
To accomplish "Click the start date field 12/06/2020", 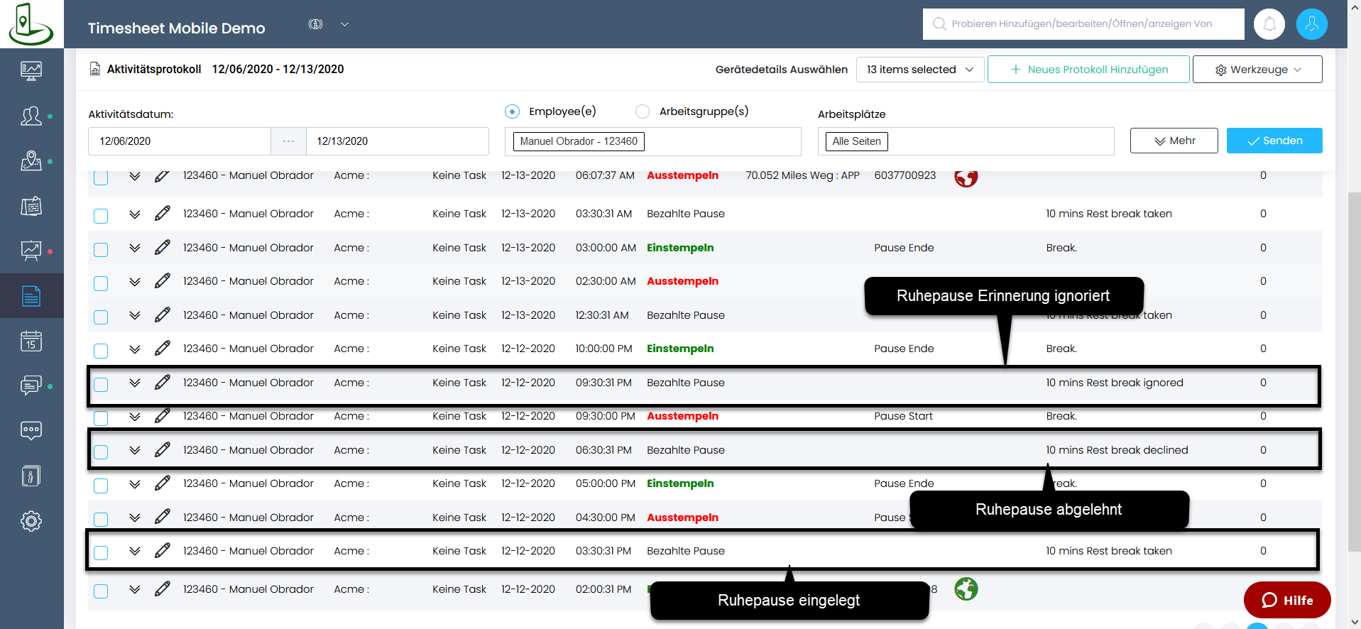I will click(x=179, y=141).
